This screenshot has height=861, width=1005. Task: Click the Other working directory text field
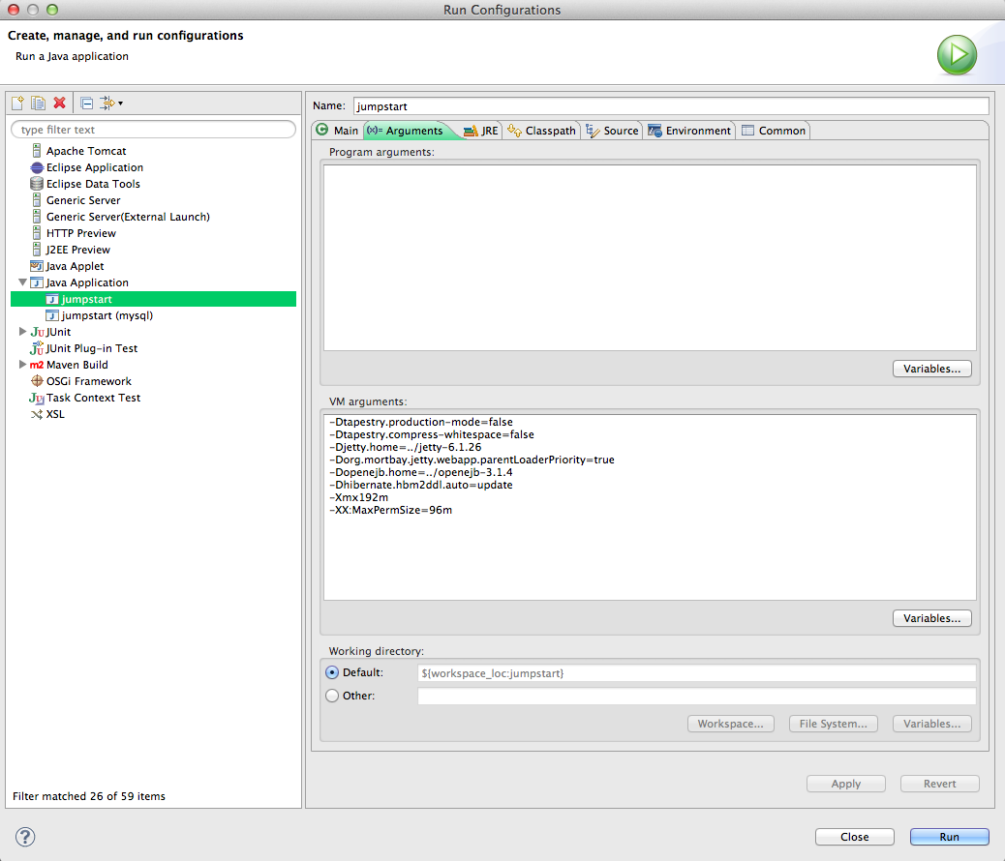[697, 696]
